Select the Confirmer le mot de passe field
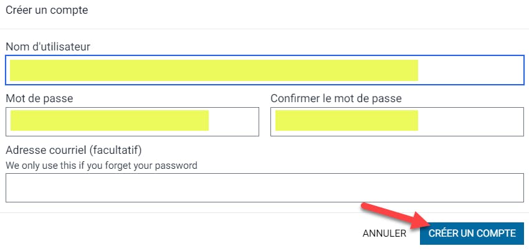529x251 pixels. [397, 121]
